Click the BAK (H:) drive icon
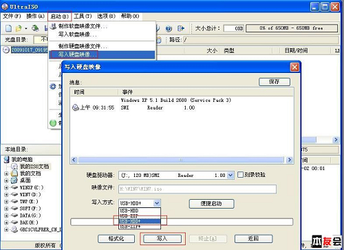 coord(14,222)
